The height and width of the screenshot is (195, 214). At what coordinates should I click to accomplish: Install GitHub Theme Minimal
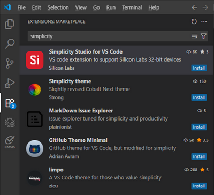(x=199, y=156)
